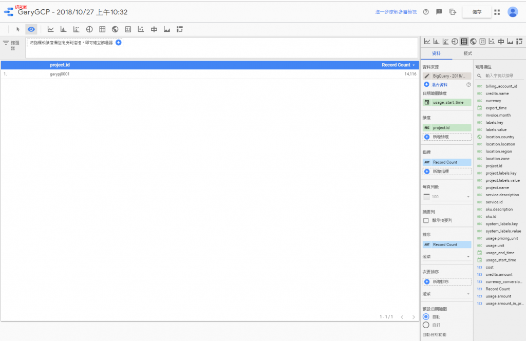Open the 進一步瞭解多層檢視 link
Image resolution: width=526 pixels, height=341 pixels.
tap(396, 12)
